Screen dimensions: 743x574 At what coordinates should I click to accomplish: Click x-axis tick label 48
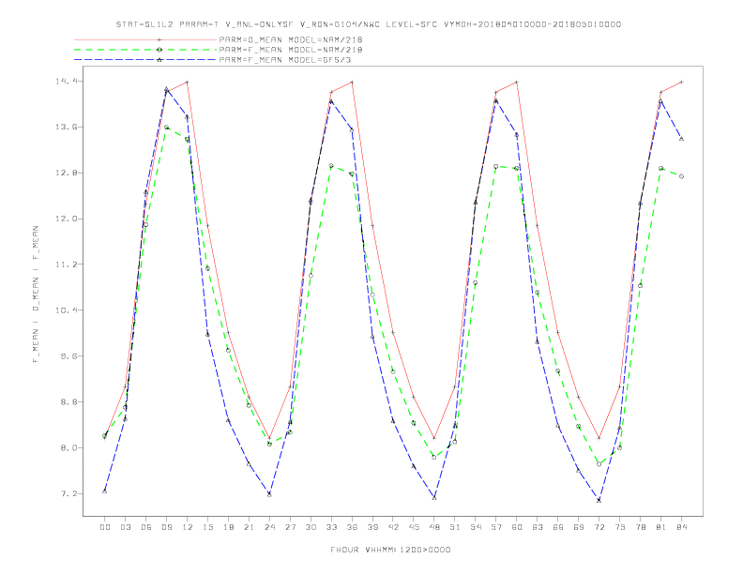[434, 527]
